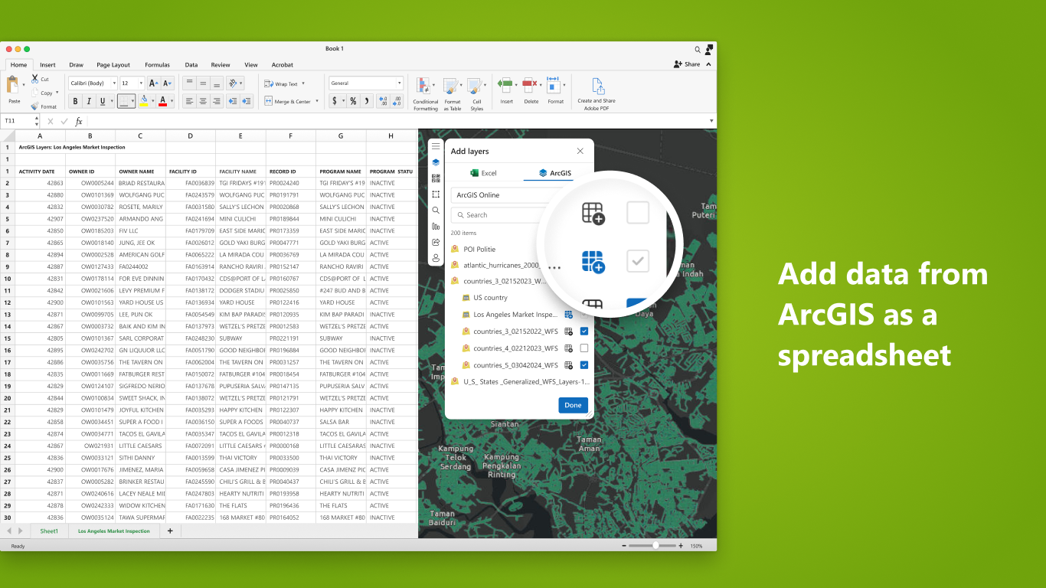Toggle Wrap Text
This screenshot has height=588, width=1046.
(x=280, y=83)
